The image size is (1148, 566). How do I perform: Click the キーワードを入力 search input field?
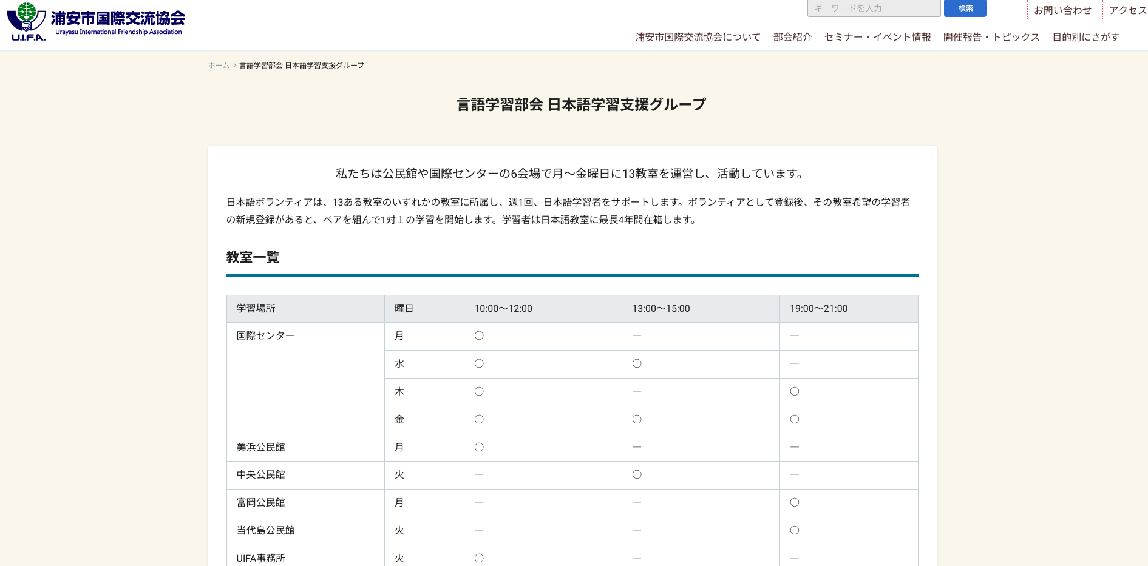coord(873,8)
